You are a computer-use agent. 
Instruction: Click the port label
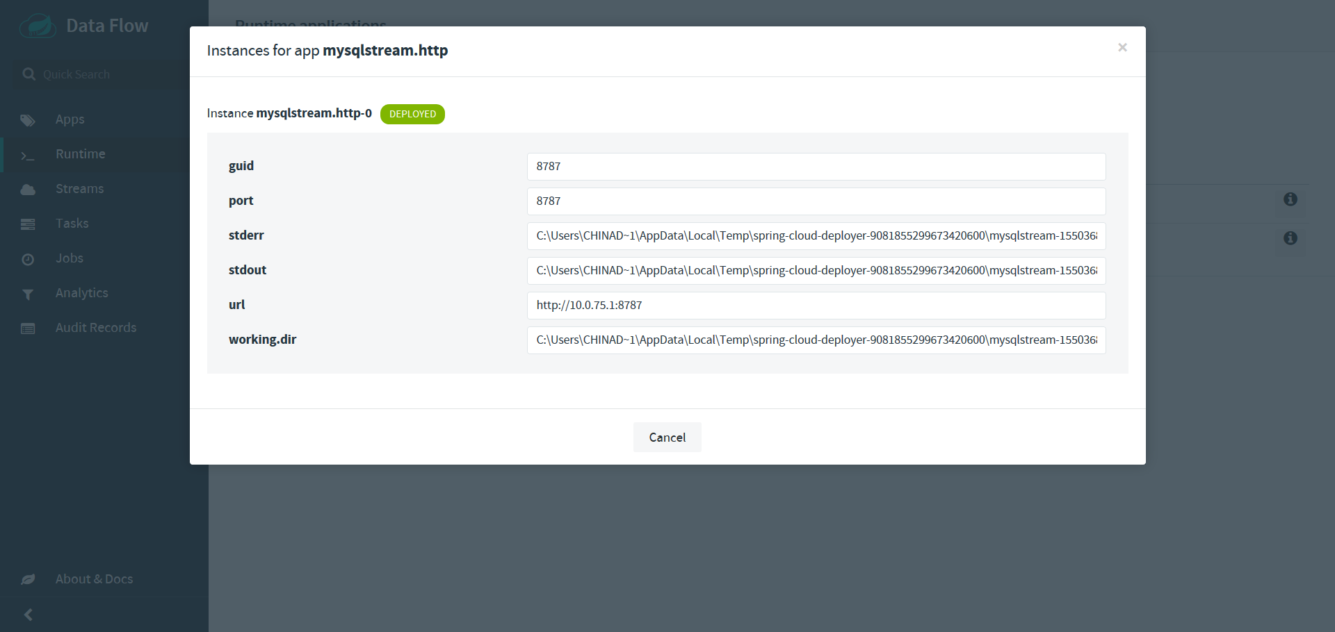(241, 201)
